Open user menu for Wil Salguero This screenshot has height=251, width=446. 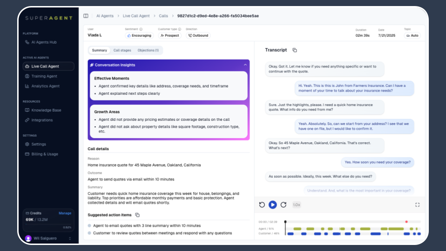[70, 238]
